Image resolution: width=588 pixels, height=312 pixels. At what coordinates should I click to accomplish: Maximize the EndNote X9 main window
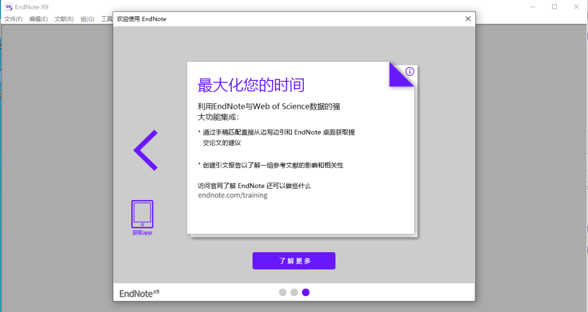(x=555, y=7)
